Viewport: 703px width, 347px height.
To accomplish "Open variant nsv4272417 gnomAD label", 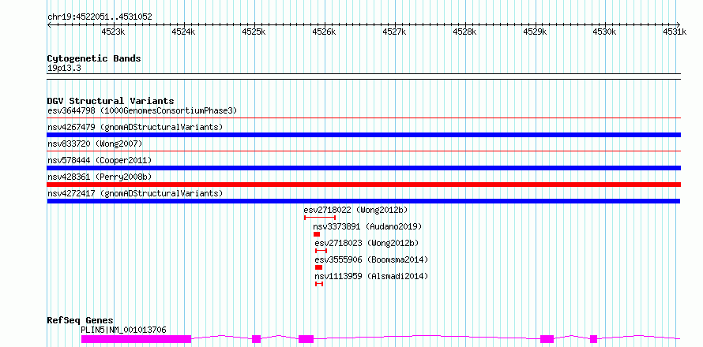I will pyautogui.click(x=135, y=193).
